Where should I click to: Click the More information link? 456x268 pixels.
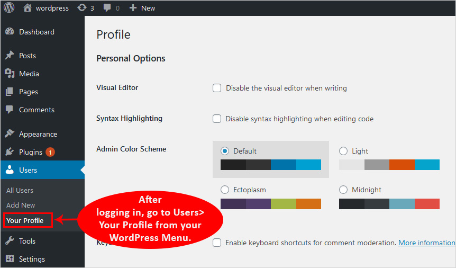(x=426, y=243)
